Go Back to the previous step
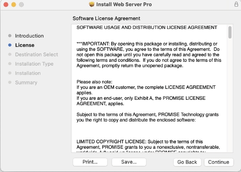Viewport: 241px width, 172px height. (187, 162)
